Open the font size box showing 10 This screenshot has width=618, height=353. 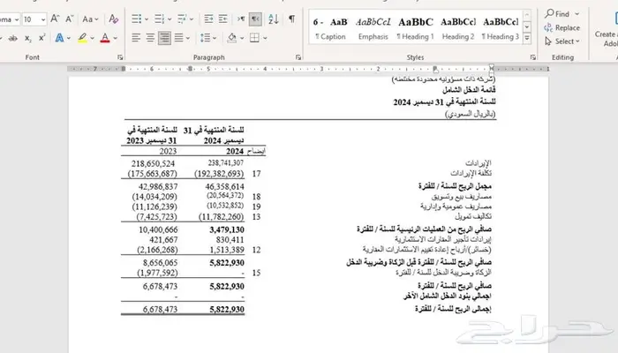(34, 19)
